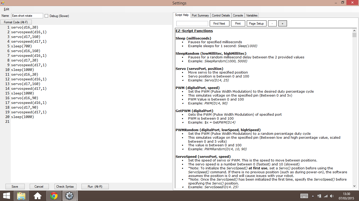Image resolution: width=359 pixels, height=201 pixels.
Task: Open the Edit menu
Action: coord(6,9)
